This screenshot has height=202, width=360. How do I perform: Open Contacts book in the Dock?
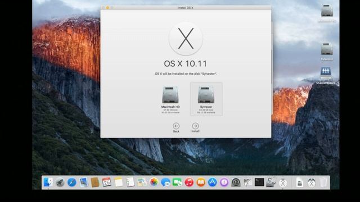click(x=95, y=182)
